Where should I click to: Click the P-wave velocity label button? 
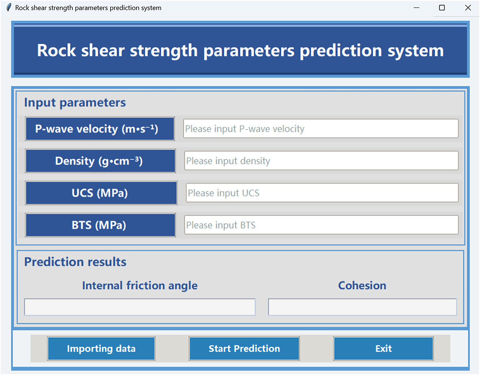100,129
